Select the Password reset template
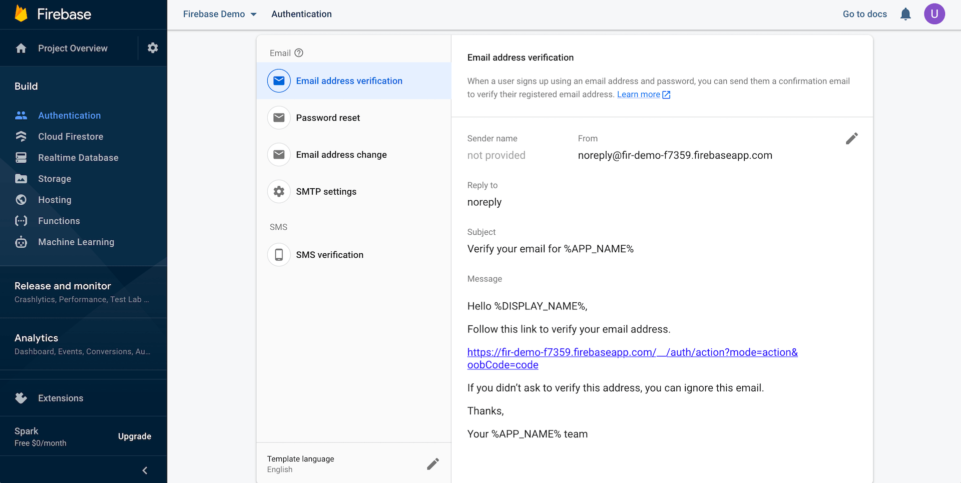Image resolution: width=961 pixels, height=483 pixels. pos(328,118)
